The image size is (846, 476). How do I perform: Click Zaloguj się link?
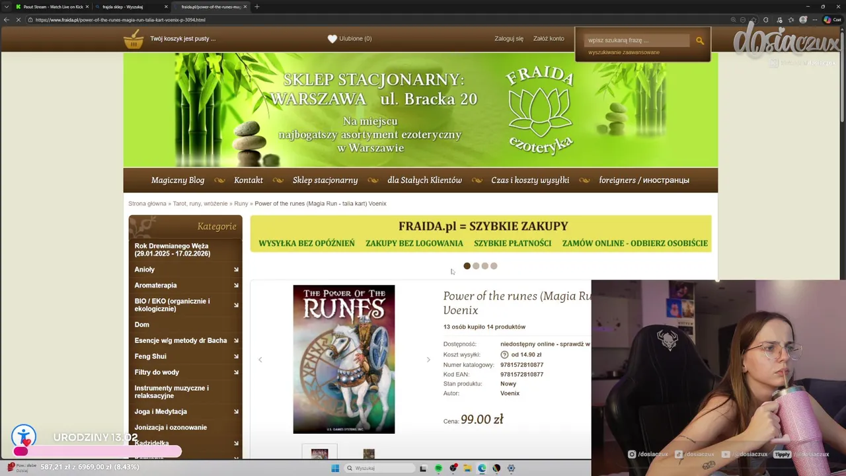click(509, 38)
